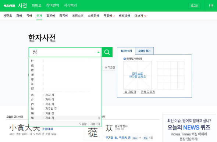Click the 로그인 login button
This screenshot has width=217, height=142.
195,6
